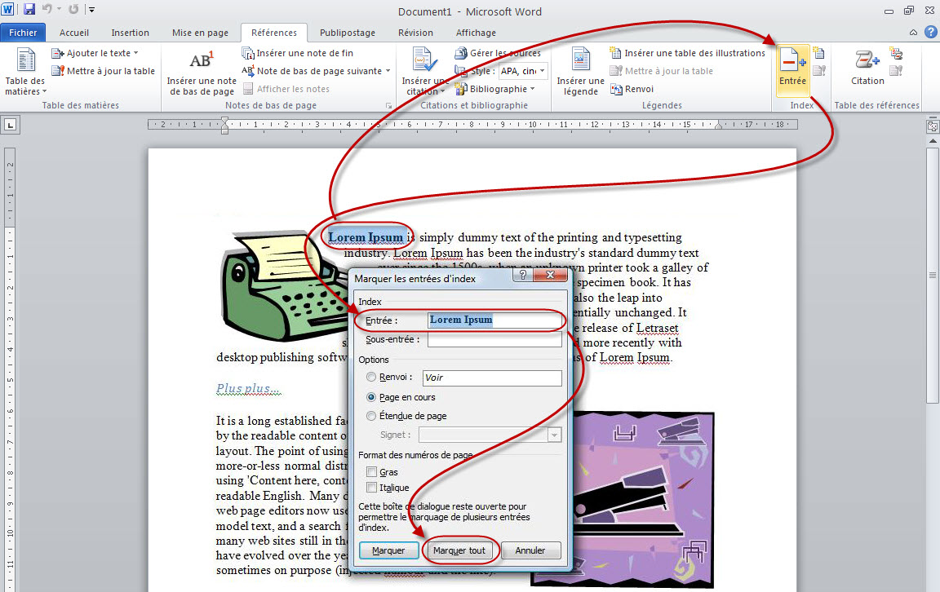The width and height of the screenshot is (940, 592).
Task: Click the insert table of authorities icon
Action: pos(896,53)
